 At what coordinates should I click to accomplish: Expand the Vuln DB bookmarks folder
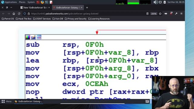tap(58, 19)
